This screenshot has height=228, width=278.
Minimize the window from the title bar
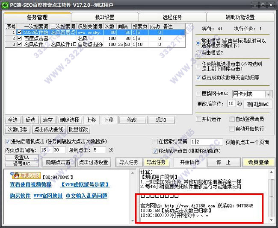(255, 5)
